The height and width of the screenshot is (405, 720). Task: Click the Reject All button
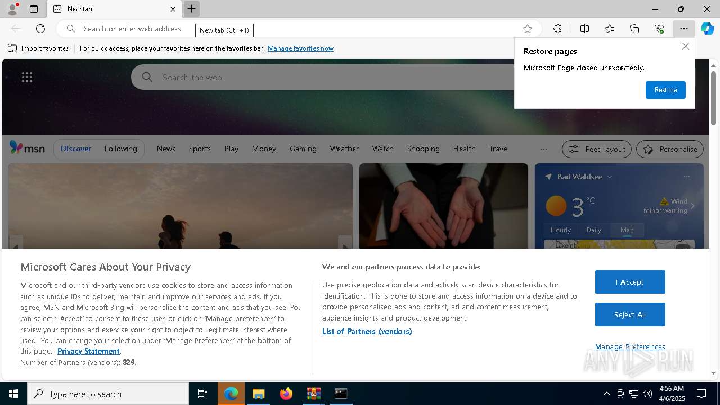click(x=630, y=314)
